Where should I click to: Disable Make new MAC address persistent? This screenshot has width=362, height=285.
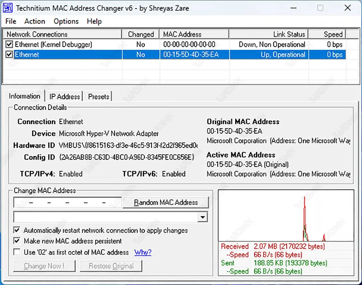click(17, 241)
